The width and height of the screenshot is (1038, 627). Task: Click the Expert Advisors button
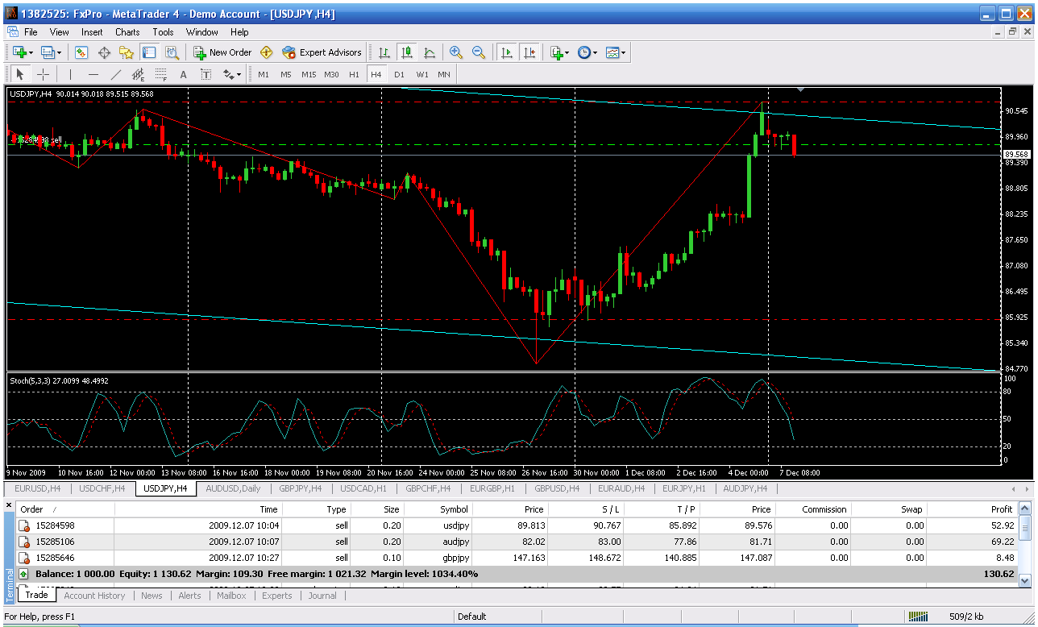322,52
